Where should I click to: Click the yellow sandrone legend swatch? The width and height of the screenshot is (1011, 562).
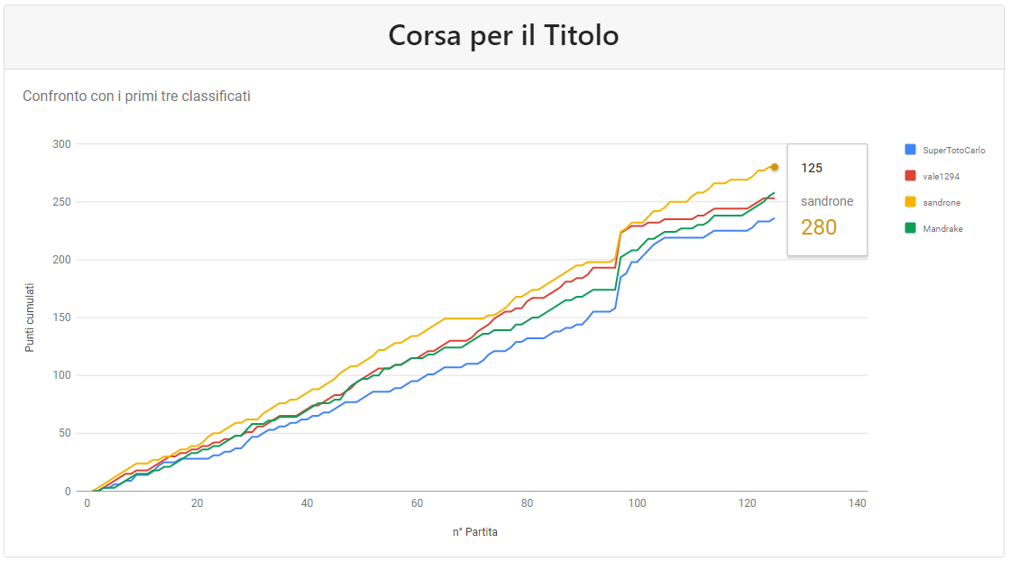click(x=910, y=202)
